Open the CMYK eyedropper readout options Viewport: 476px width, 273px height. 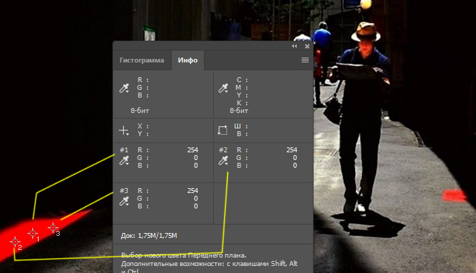[x=223, y=88]
